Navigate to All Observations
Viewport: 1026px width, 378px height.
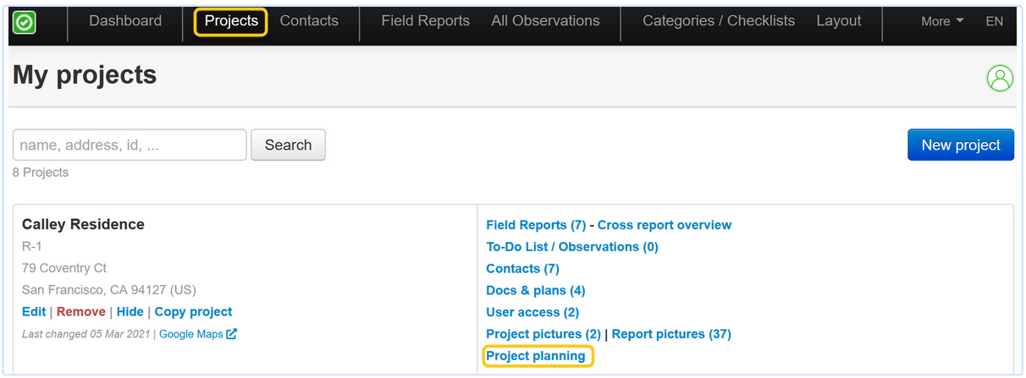545,21
